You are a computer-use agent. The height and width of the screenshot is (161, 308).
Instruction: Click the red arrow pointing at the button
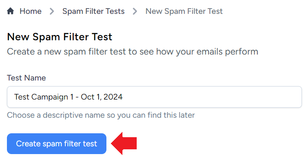pyautogui.click(x=124, y=144)
